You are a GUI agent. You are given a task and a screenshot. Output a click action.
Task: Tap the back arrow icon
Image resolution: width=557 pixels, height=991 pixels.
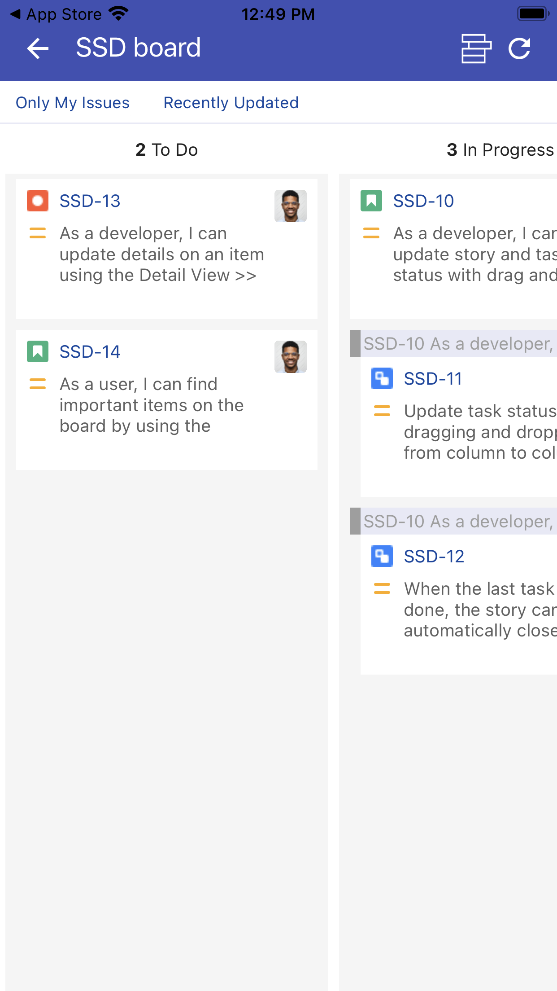(38, 48)
